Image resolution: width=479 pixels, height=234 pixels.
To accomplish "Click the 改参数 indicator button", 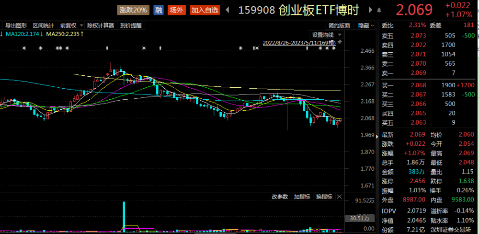I will click(280, 197).
